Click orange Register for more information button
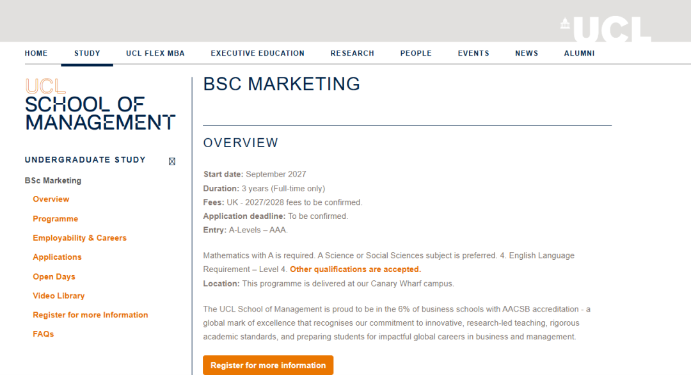The image size is (691, 375). pos(268,365)
